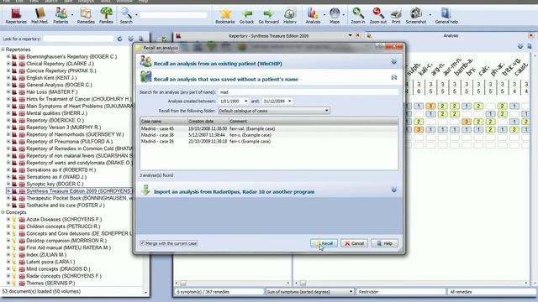Expand Boenninghausen's Repertory tree node
Image resolution: width=538 pixels, height=302 pixels.
[8, 56]
